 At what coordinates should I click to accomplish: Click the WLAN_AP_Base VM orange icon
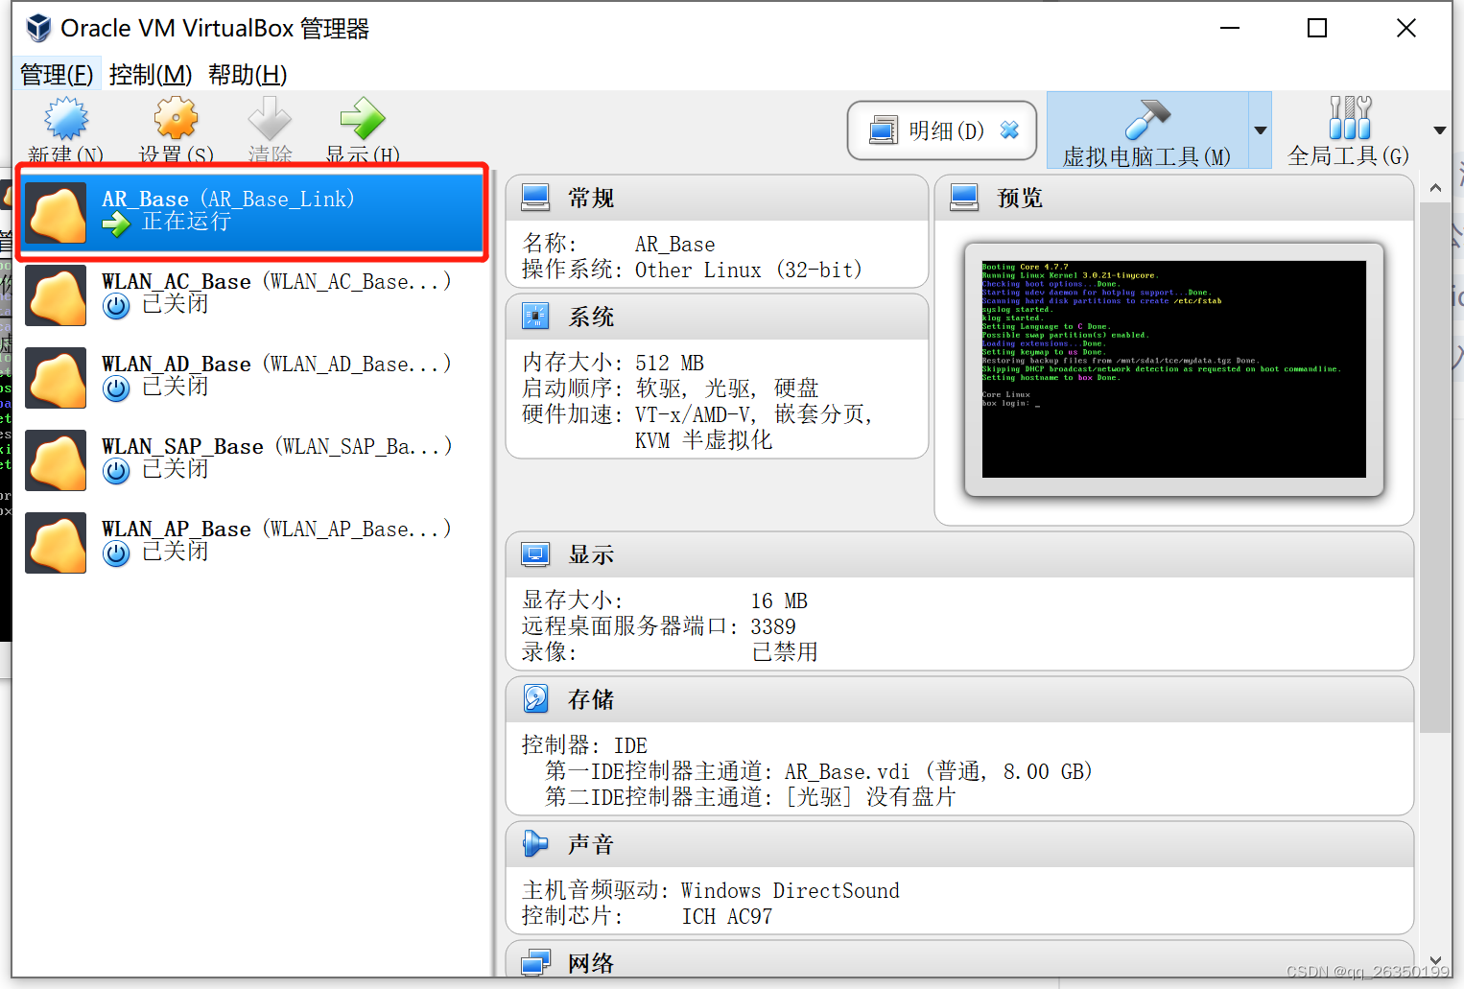(x=56, y=543)
